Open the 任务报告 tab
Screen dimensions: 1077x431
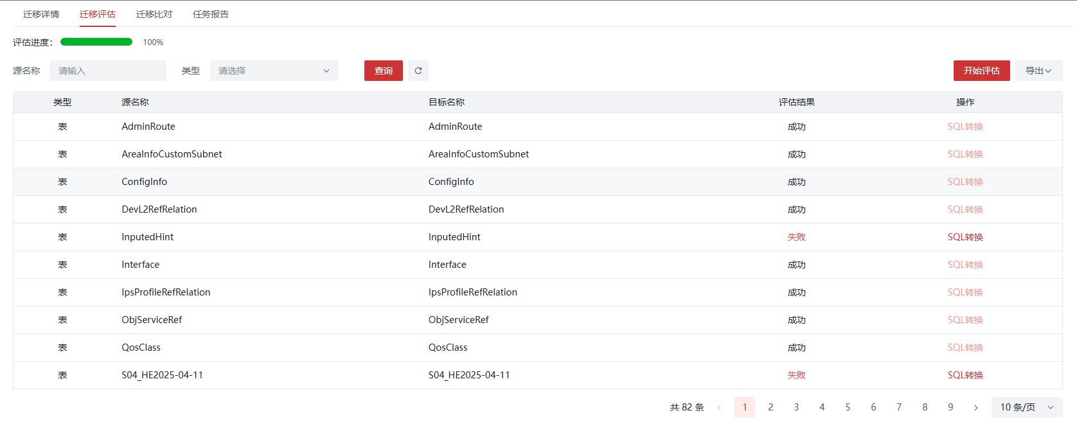point(211,14)
